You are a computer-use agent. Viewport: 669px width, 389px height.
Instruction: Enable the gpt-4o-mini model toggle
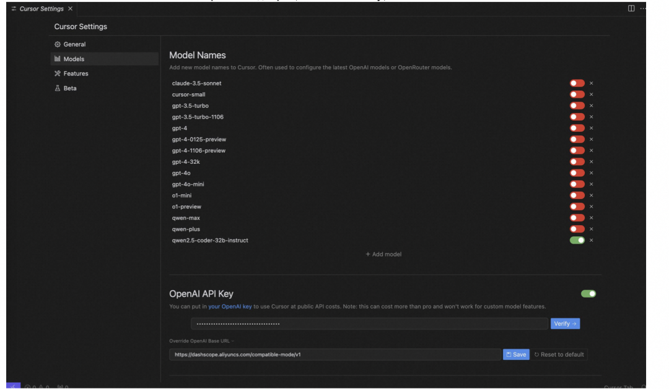pyautogui.click(x=577, y=184)
